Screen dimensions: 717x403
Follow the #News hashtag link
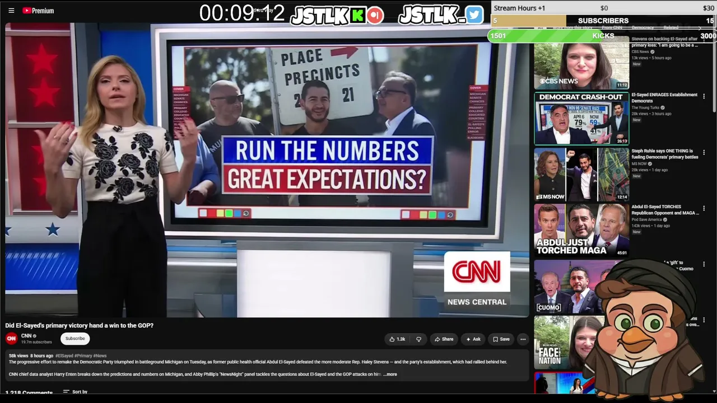100,356
